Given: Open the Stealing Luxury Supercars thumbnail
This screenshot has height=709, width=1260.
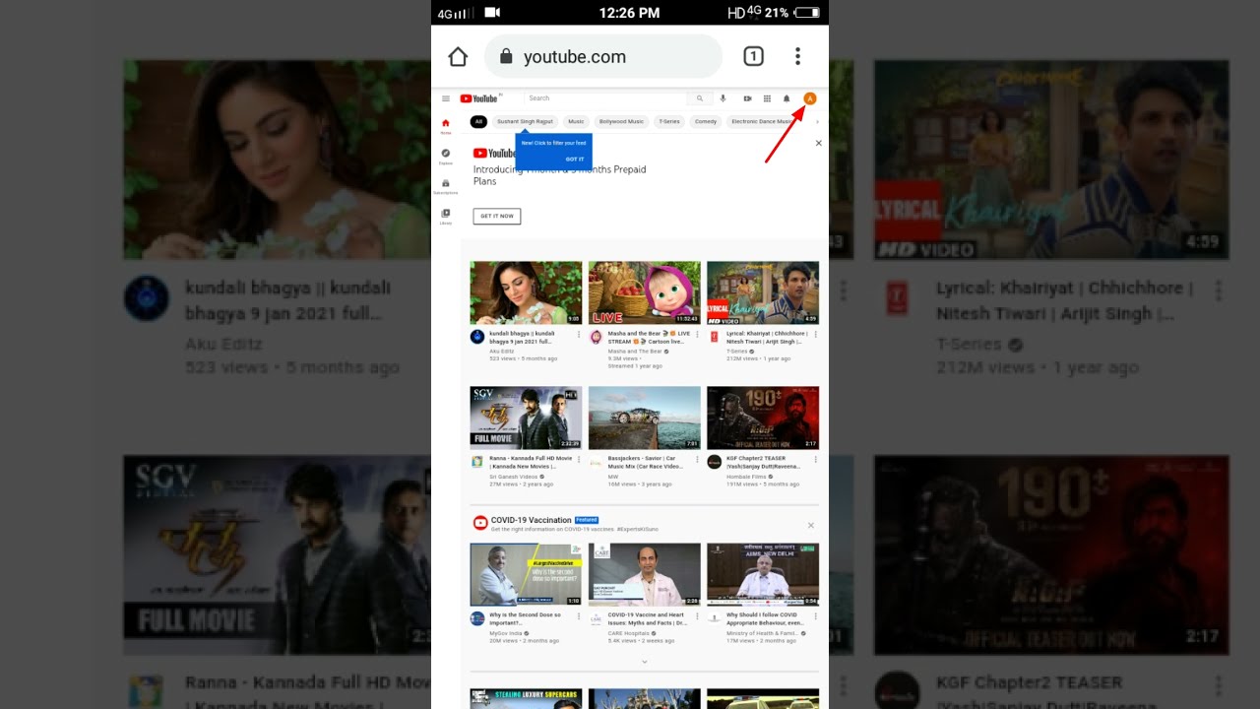Looking at the screenshot, I should (x=526, y=698).
